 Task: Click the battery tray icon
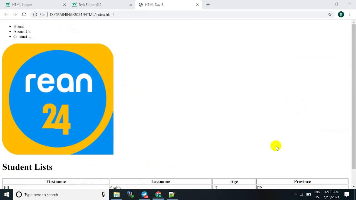[308, 194]
